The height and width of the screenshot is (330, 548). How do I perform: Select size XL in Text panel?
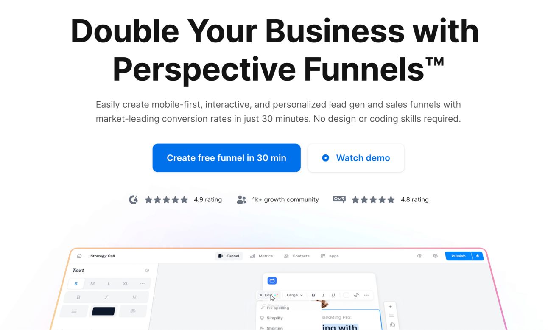(x=126, y=284)
